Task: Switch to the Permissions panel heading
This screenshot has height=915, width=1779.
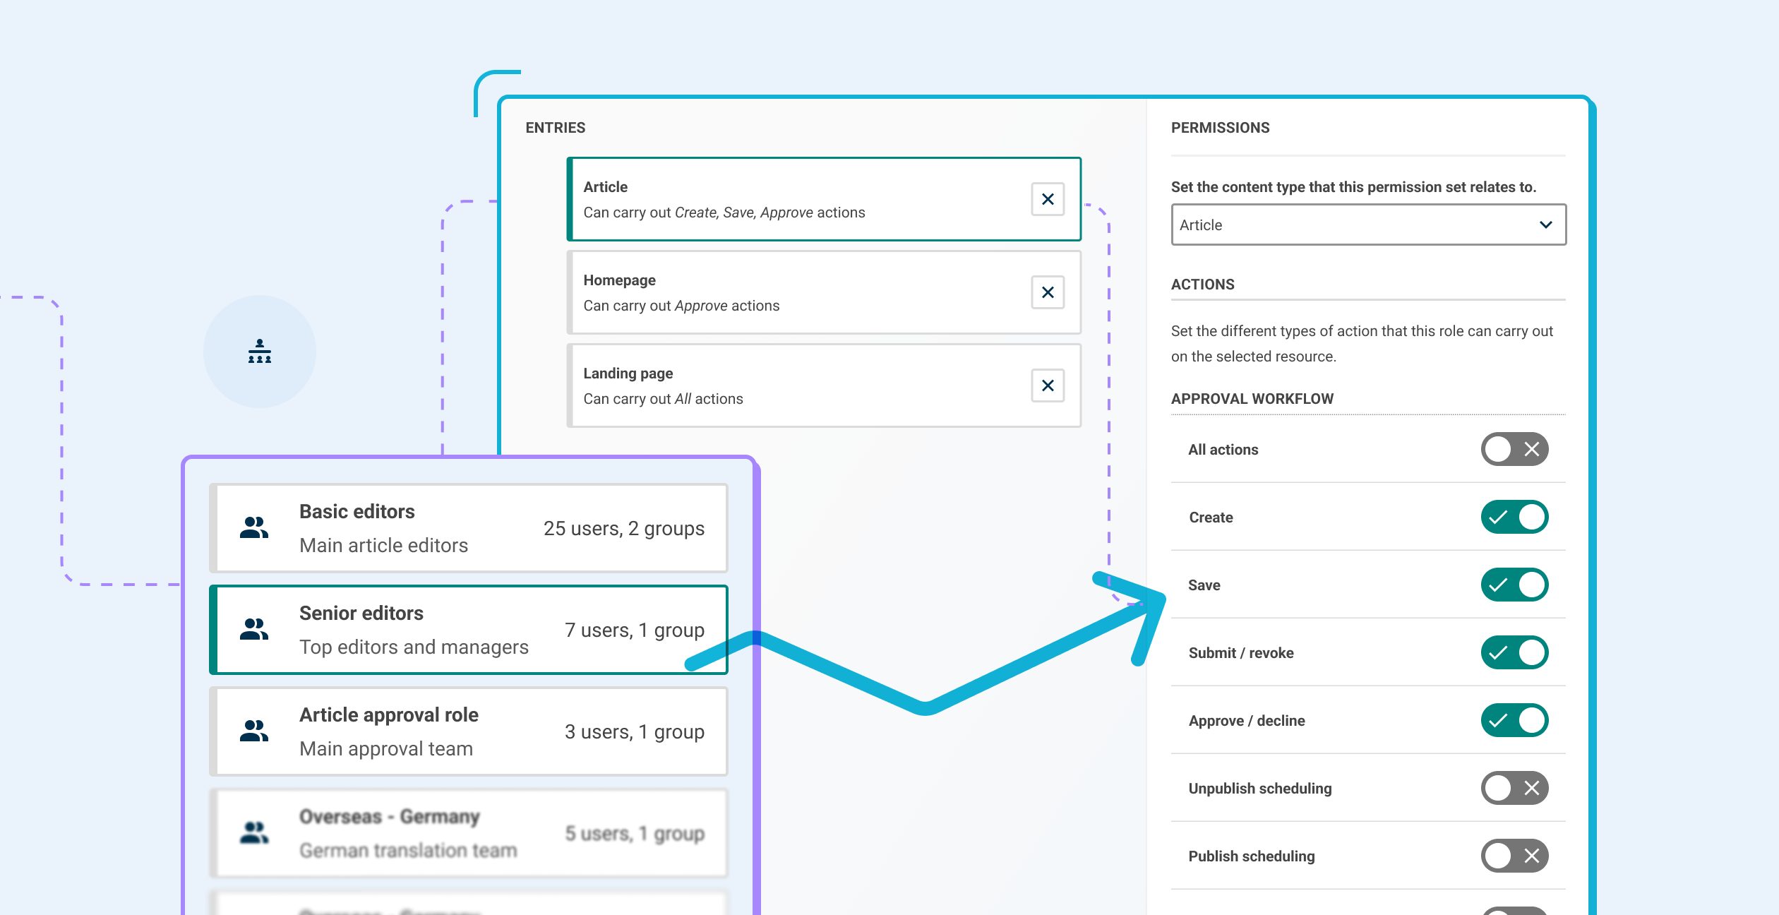Action: [x=1221, y=128]
